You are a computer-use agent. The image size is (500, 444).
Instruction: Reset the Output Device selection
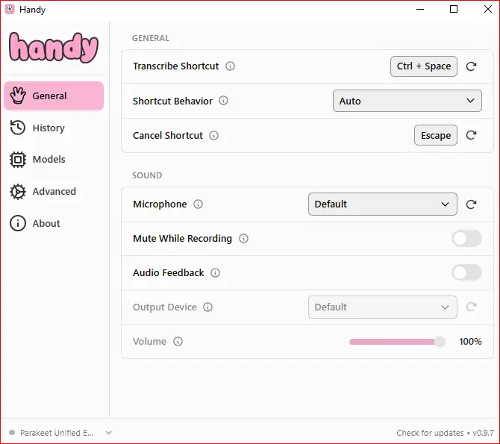pos(471,307)
